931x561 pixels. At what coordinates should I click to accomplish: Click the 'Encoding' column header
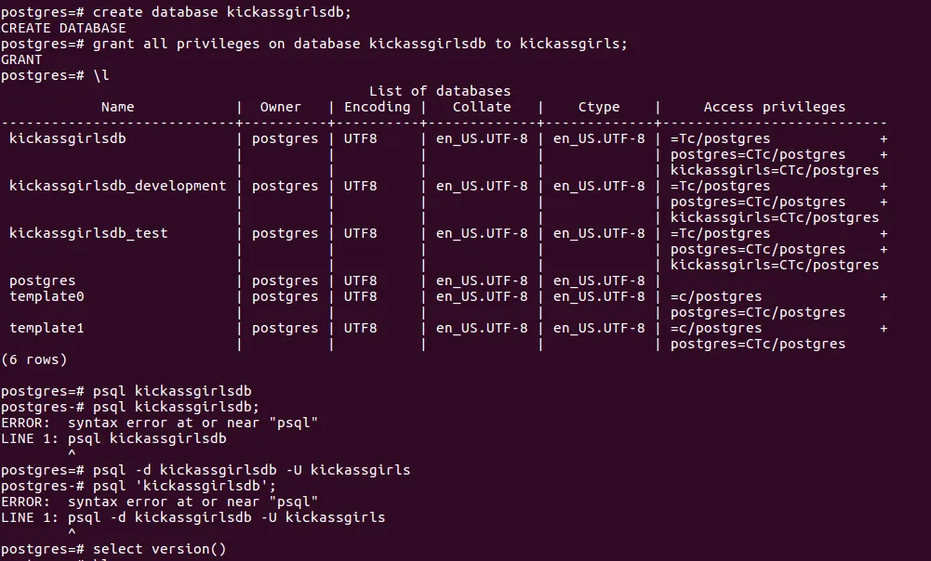(377, 107)
